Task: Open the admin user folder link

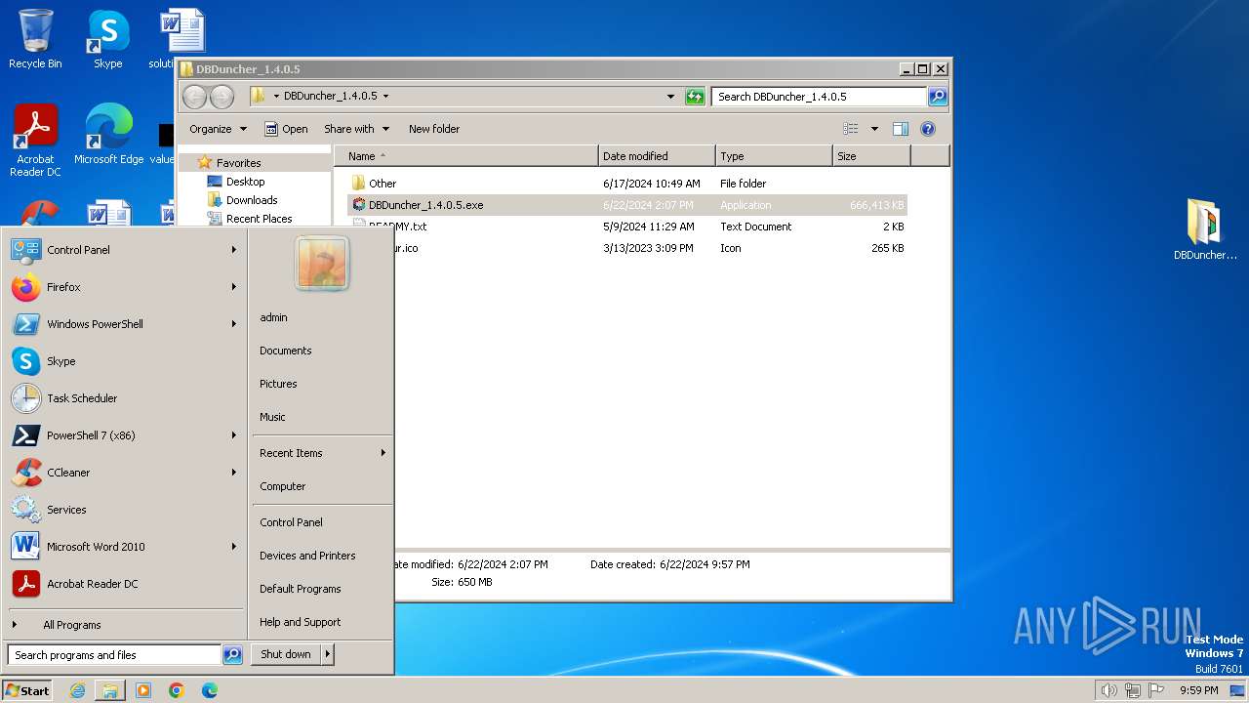Action: click(x=273, y=317)
